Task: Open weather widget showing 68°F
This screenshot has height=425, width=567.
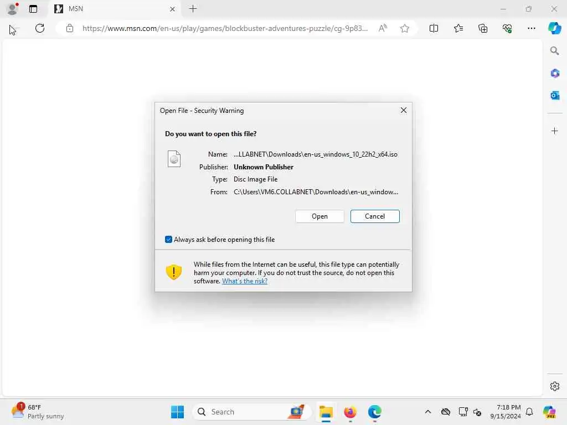Action: [x=37, y=412]
